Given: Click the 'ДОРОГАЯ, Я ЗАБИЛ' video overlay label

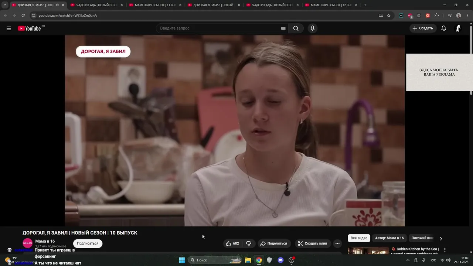Looking at the screenshot, I should 103,52.
